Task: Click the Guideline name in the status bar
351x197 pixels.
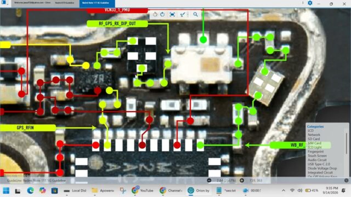Action: pyautogui.click(x=36, y=181)
